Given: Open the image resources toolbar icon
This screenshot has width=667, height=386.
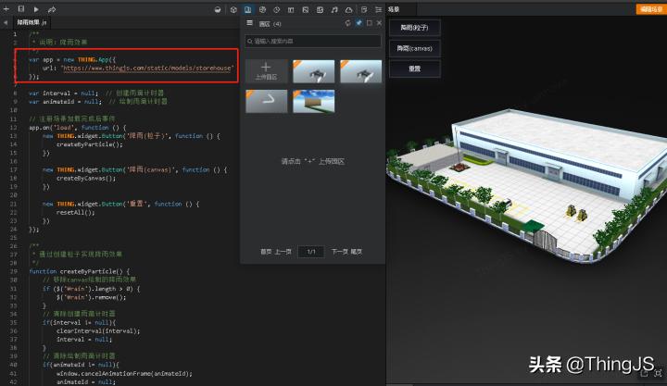Looking at the screenshot, I should (306, 9).
